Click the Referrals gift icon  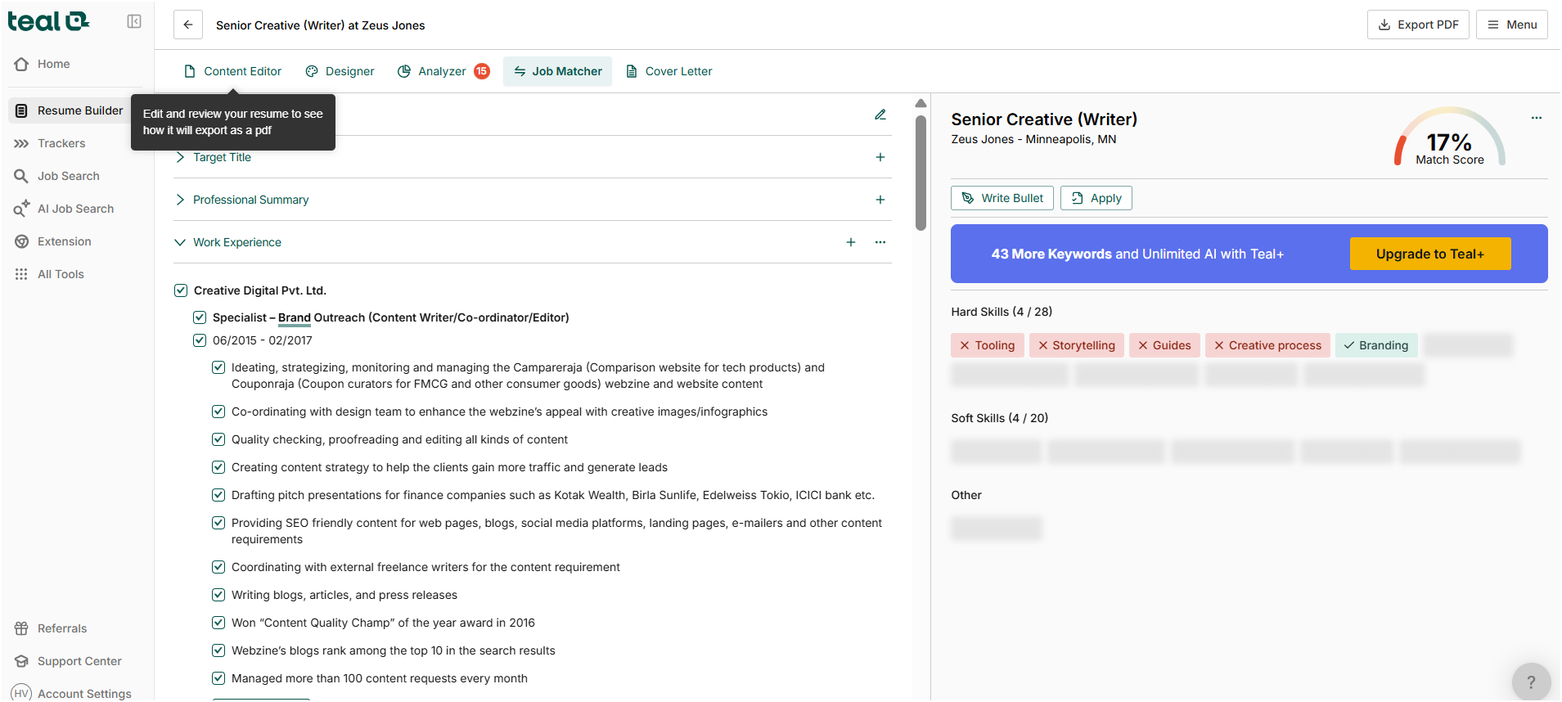point(21,628)
